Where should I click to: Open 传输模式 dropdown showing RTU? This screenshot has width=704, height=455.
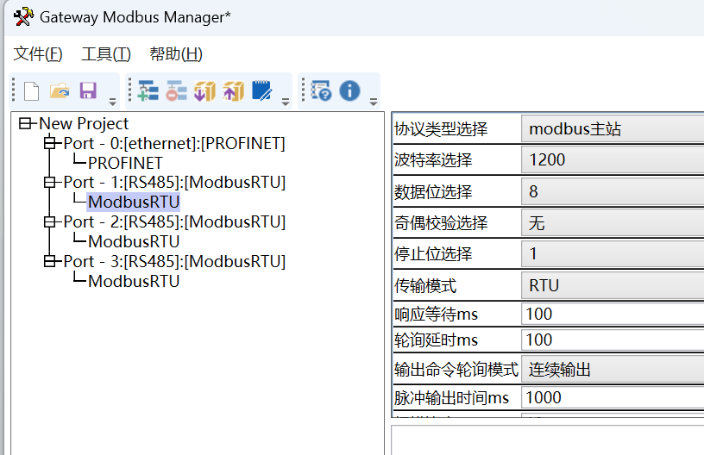click(x=613, y=285)
